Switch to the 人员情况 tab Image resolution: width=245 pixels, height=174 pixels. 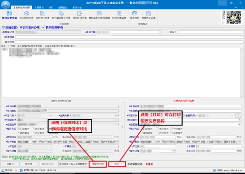tap(39, 8)
